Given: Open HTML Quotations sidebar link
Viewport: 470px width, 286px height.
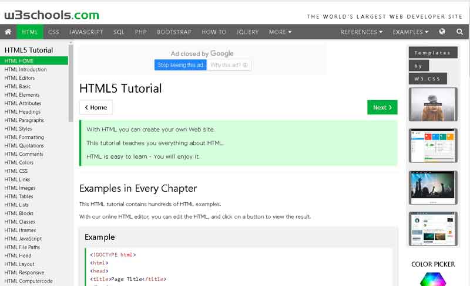Looking at the screenshot, I should point(24,146).
